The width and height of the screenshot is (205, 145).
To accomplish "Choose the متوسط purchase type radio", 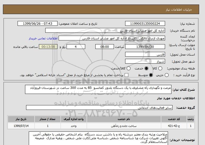I will [x=151, y=75].
